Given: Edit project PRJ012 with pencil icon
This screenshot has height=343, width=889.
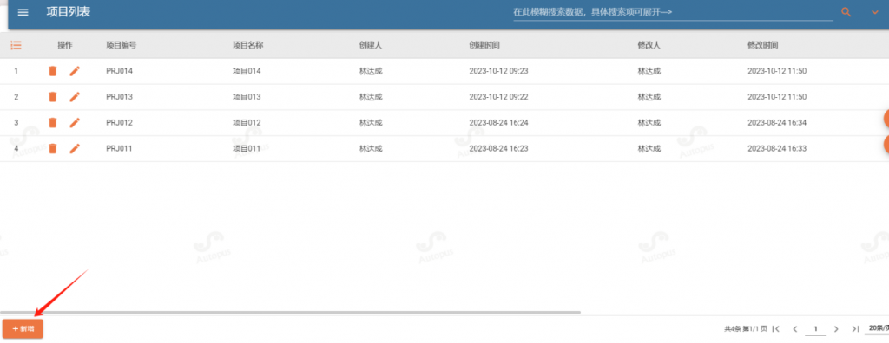Looking at the screenshot, I should (x=75, y=122).
